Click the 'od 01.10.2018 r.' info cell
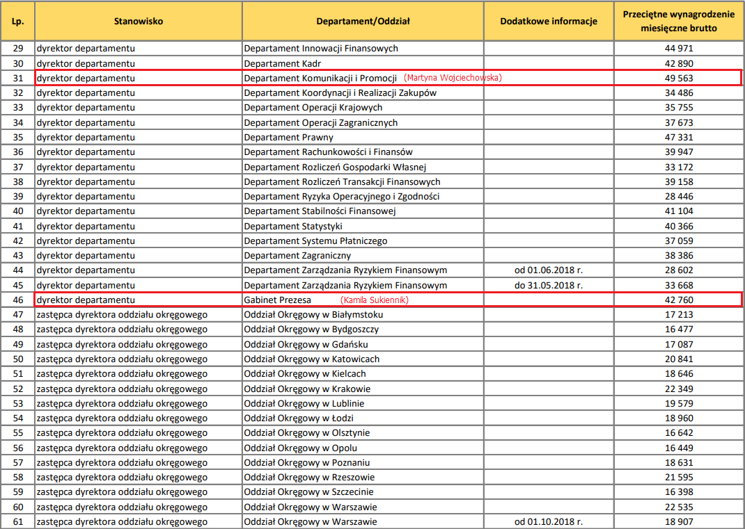Screen dimensions: 745x529 click(x=549, y=521)
